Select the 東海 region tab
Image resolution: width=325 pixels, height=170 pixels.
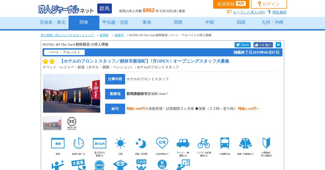147,22
